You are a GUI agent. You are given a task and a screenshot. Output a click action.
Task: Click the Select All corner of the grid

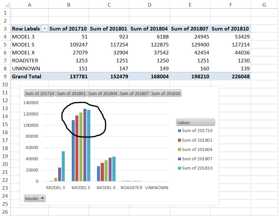[x=5, y=4]
